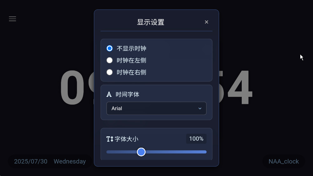Choose the 时钟在右侧 radio option
Image resolution: width=313 pixels, height=176 pixels.
point(109,72)
